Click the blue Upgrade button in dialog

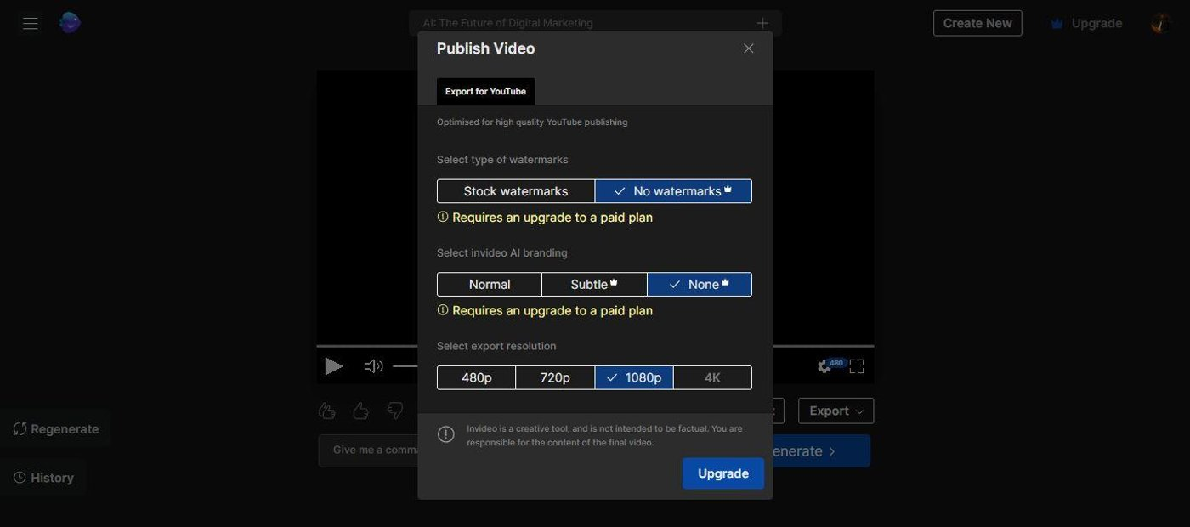[722, 473]
